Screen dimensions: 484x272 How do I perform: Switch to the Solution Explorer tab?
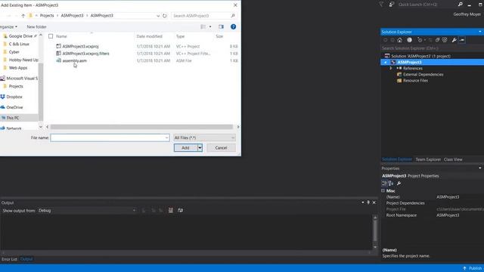(396, 159)
